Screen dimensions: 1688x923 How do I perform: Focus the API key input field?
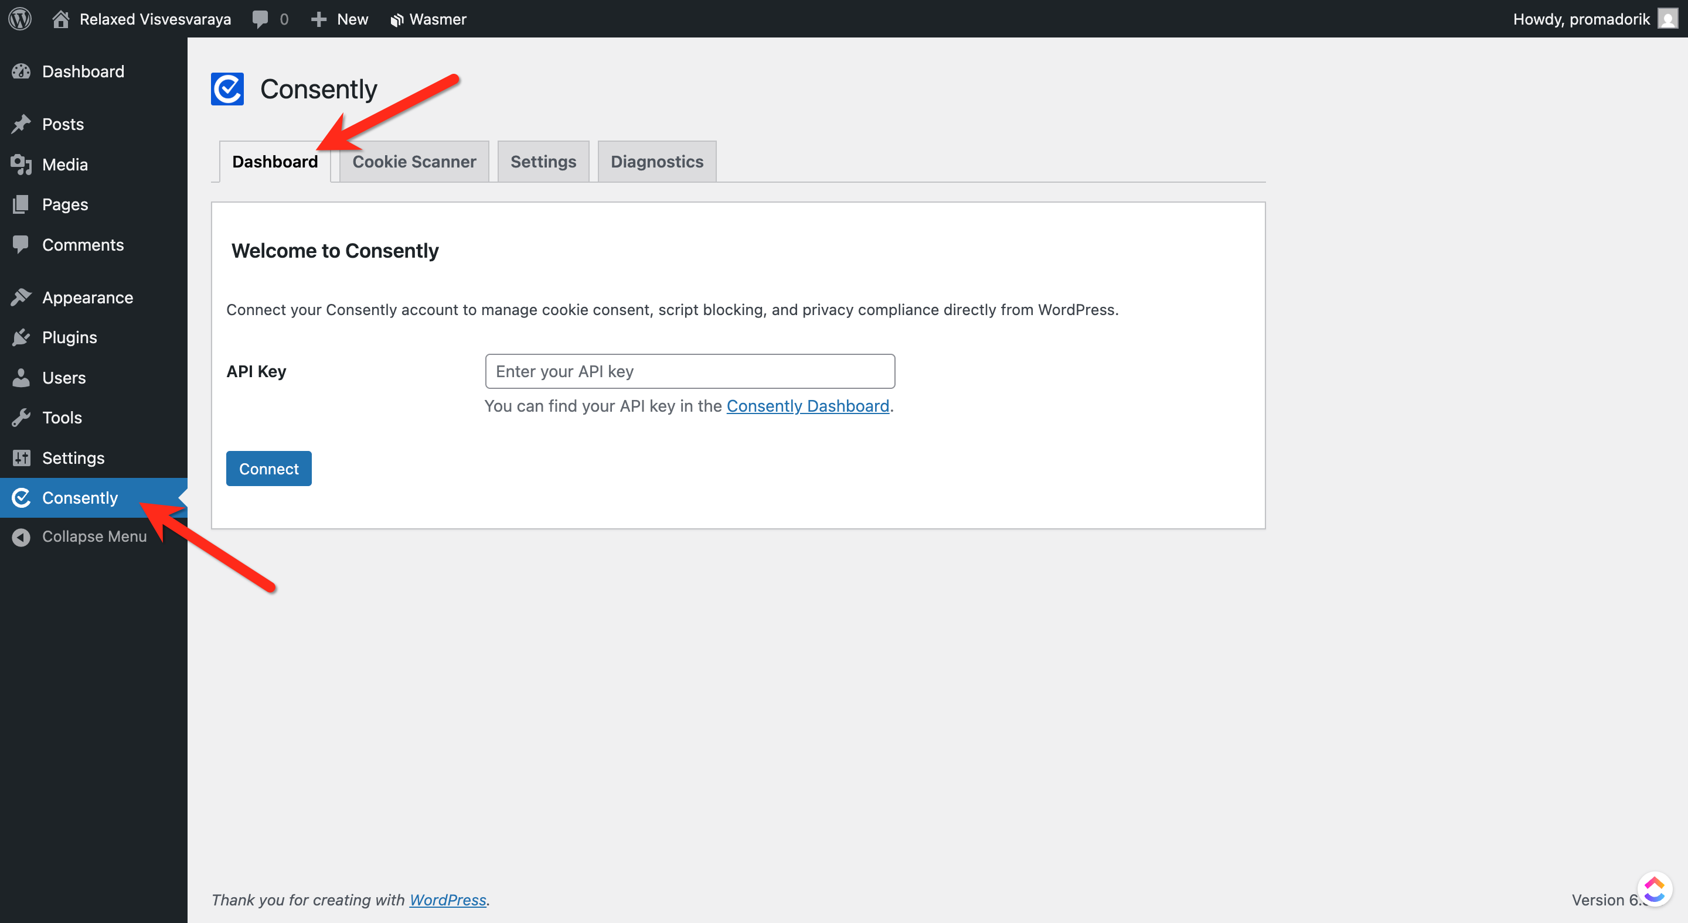[689, 371]
